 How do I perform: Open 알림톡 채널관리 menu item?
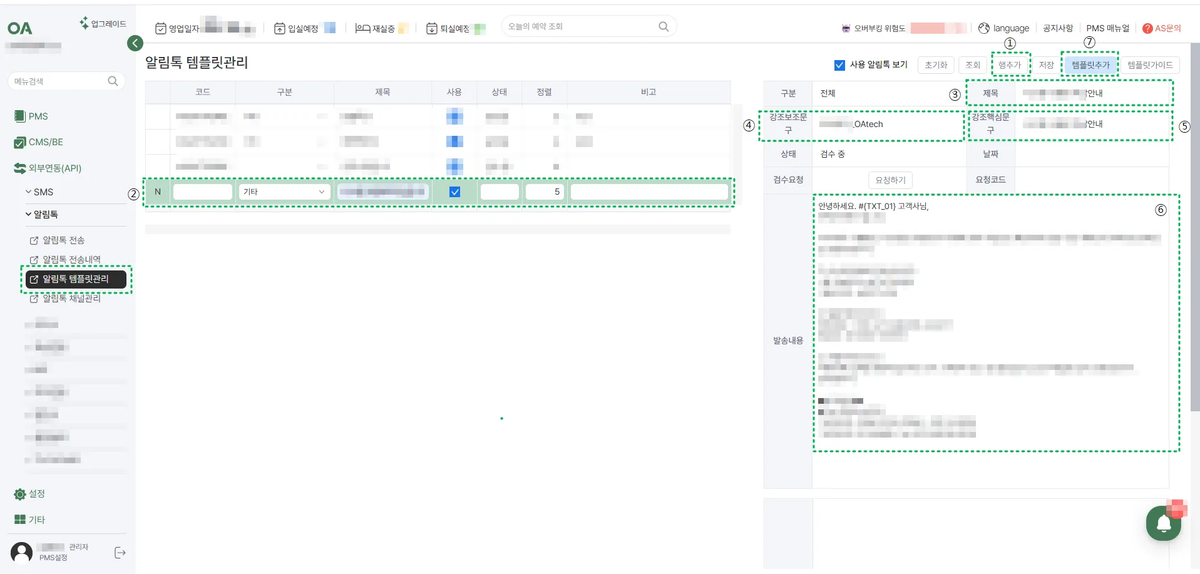pos(65,299)
